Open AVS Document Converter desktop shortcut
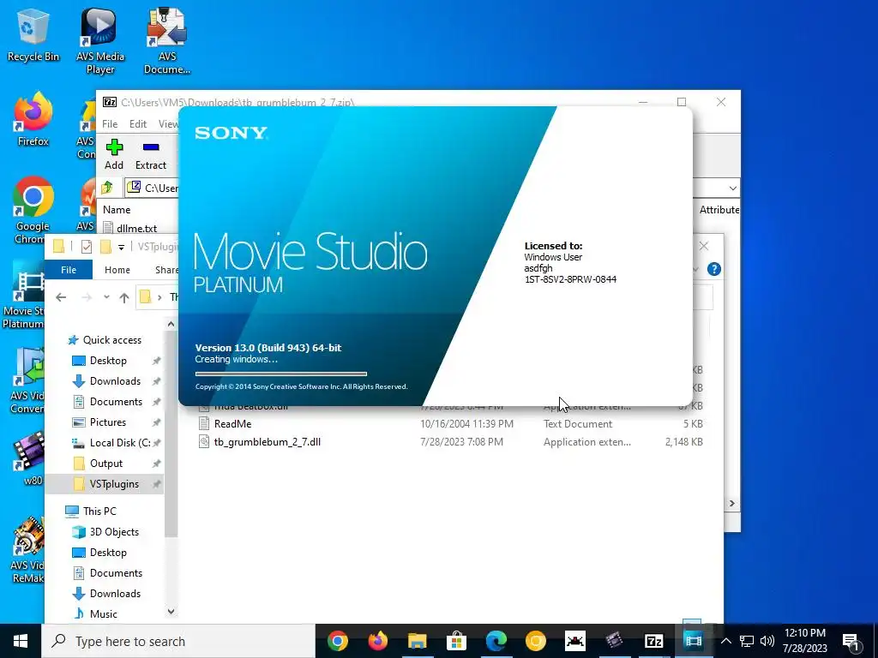Viewport: 878px width, 658px height. tap(167, 41)
